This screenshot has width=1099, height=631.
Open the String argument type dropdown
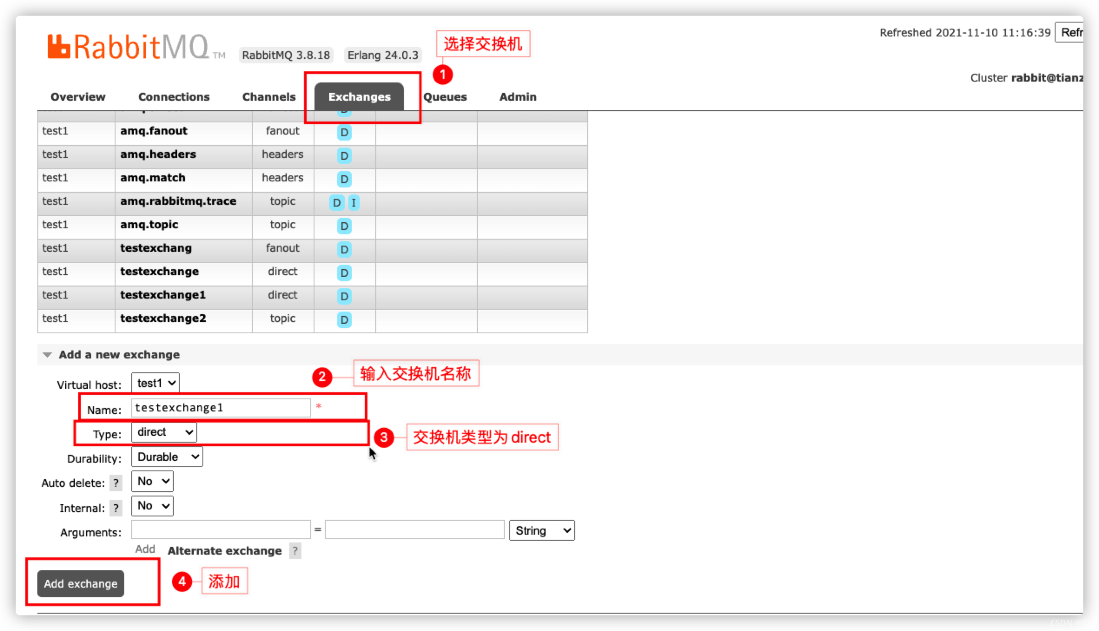point(542,530)
